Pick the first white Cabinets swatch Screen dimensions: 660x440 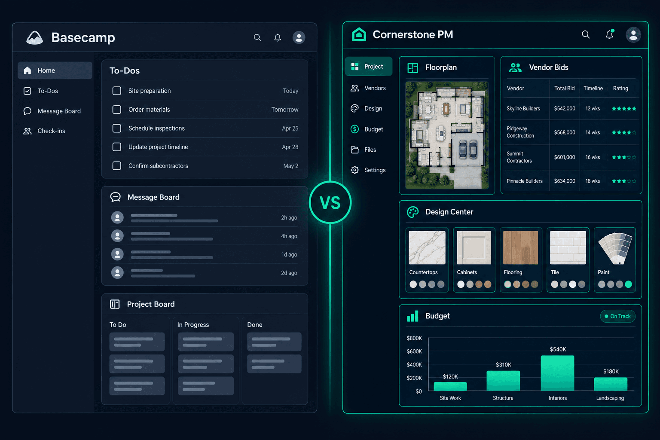(461, 284)
